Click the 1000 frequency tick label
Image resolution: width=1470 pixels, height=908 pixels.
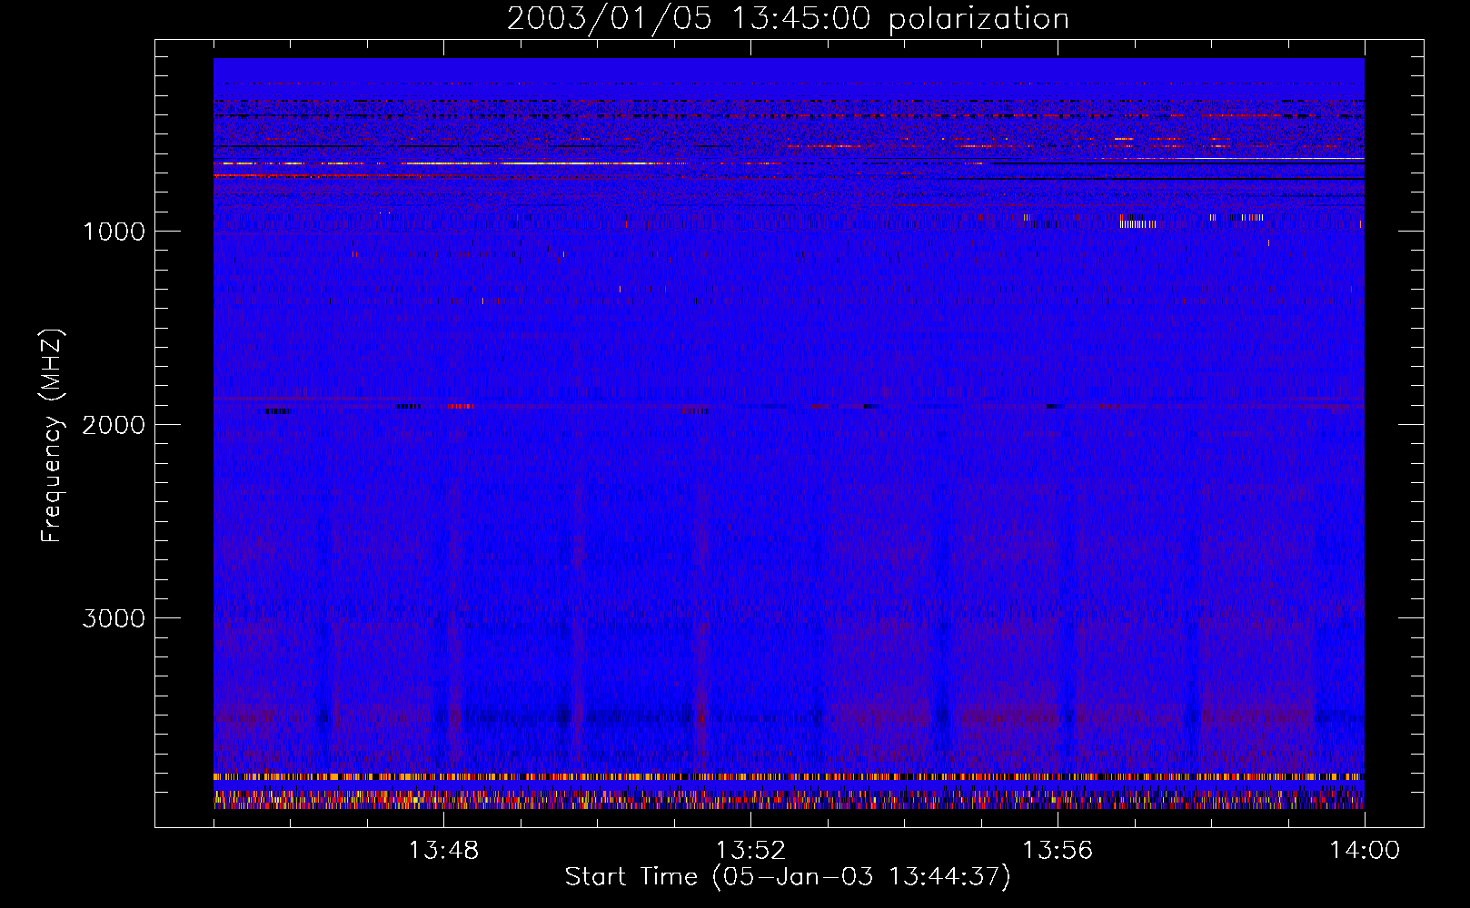pyautogui.click(x=114, y=232)
